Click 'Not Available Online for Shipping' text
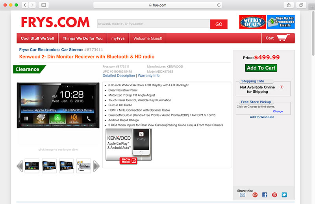This screenshot has height=204, width=315. (258, 89)
